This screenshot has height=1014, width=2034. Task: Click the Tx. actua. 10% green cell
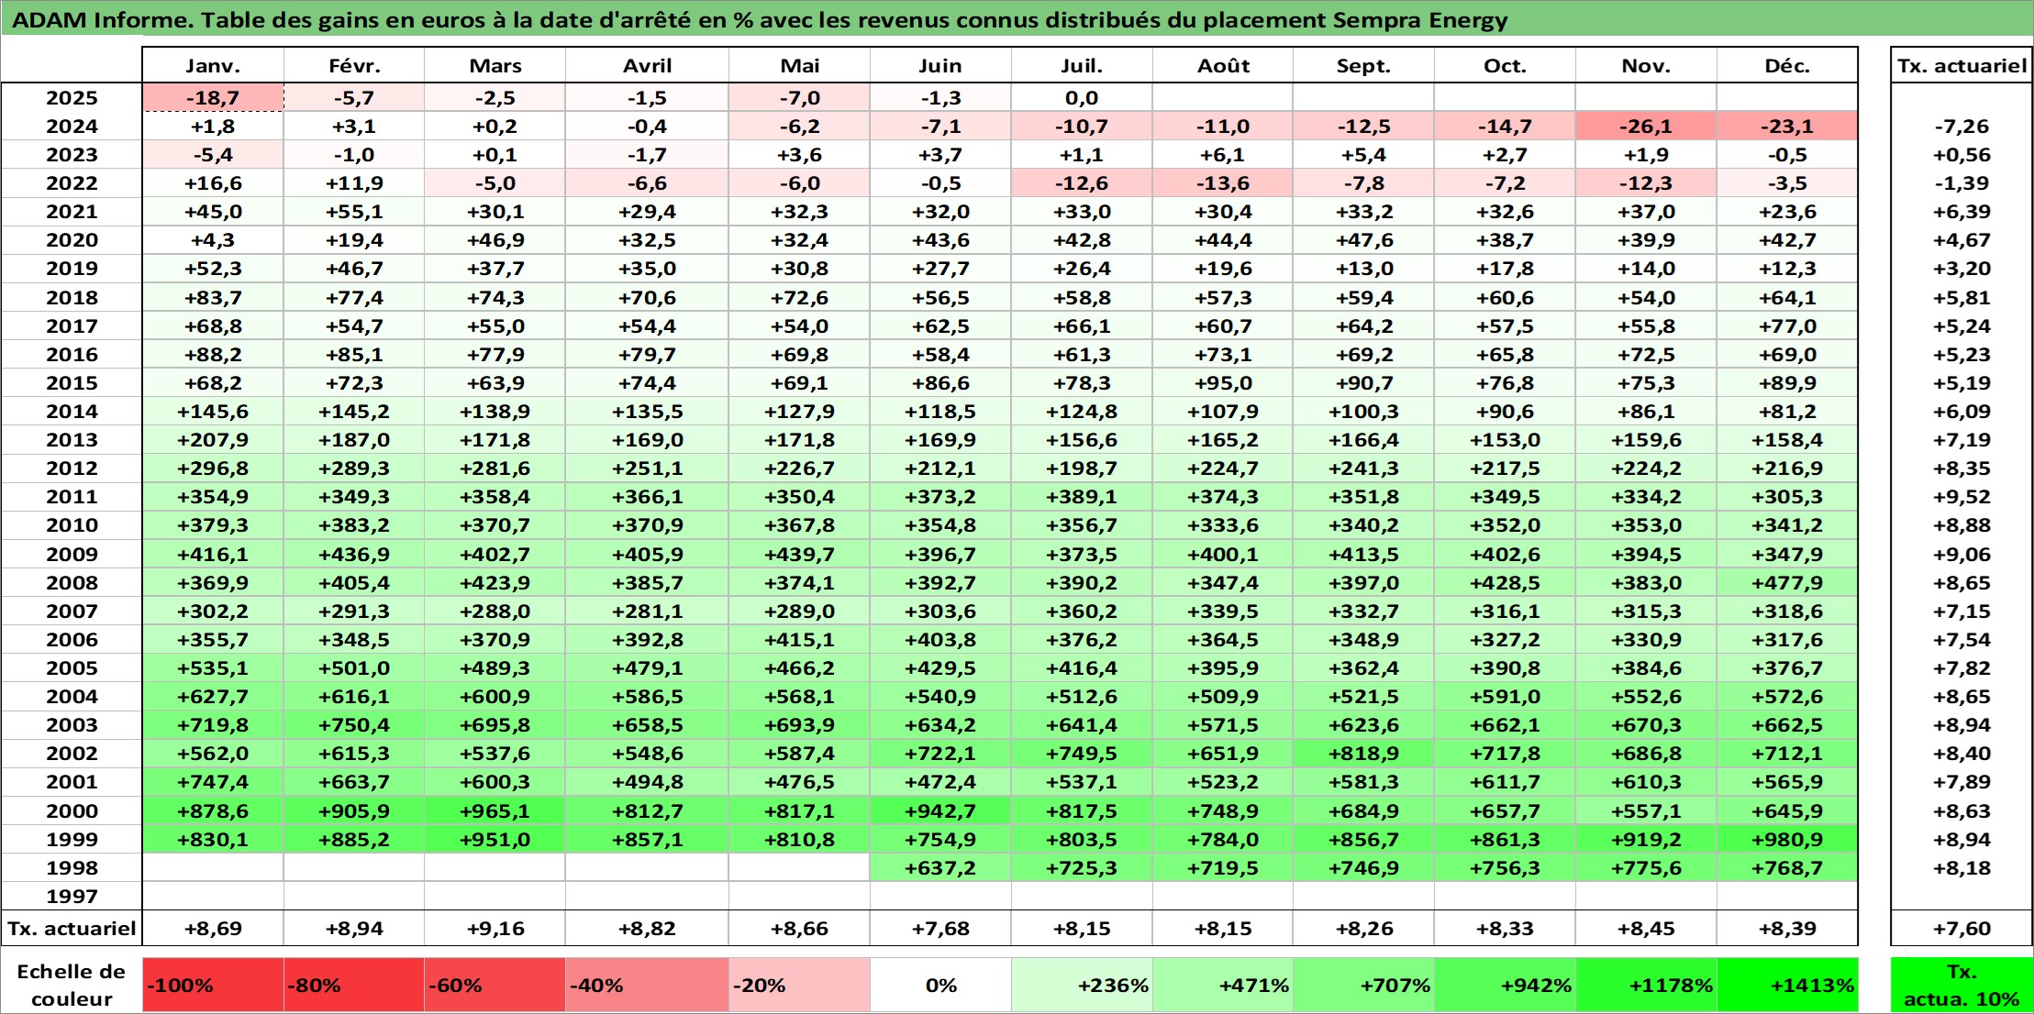pyautogui.click(x=1962, y=985)
